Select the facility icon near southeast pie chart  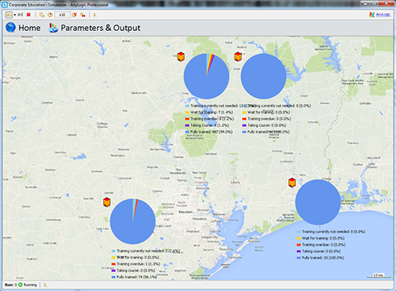click(x=292, y=182)
